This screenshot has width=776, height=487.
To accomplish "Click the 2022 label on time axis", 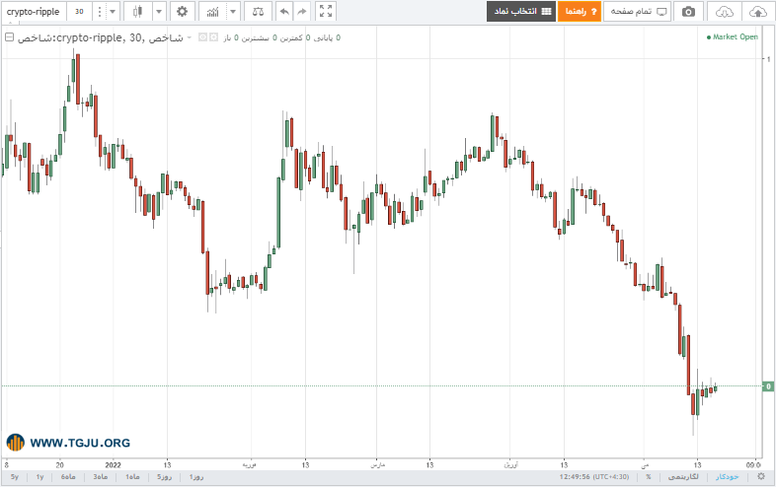I will [x=113, y=464].
